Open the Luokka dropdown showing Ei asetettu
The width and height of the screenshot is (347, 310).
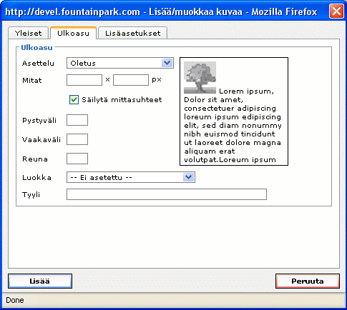tap(131, 177)
